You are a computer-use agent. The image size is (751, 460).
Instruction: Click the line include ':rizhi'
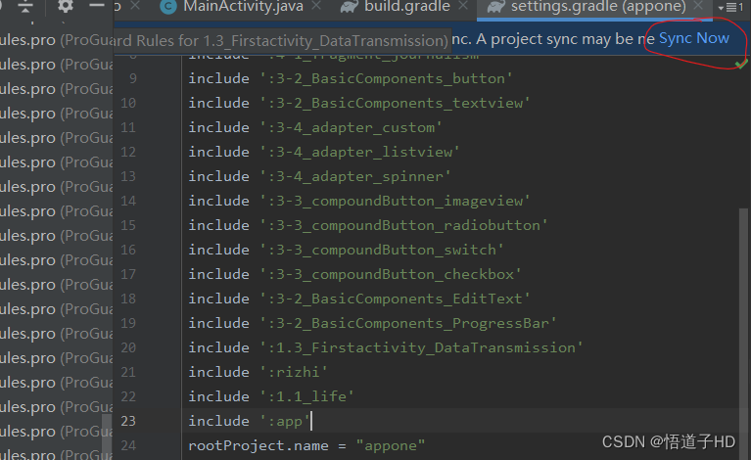[258, 372]
